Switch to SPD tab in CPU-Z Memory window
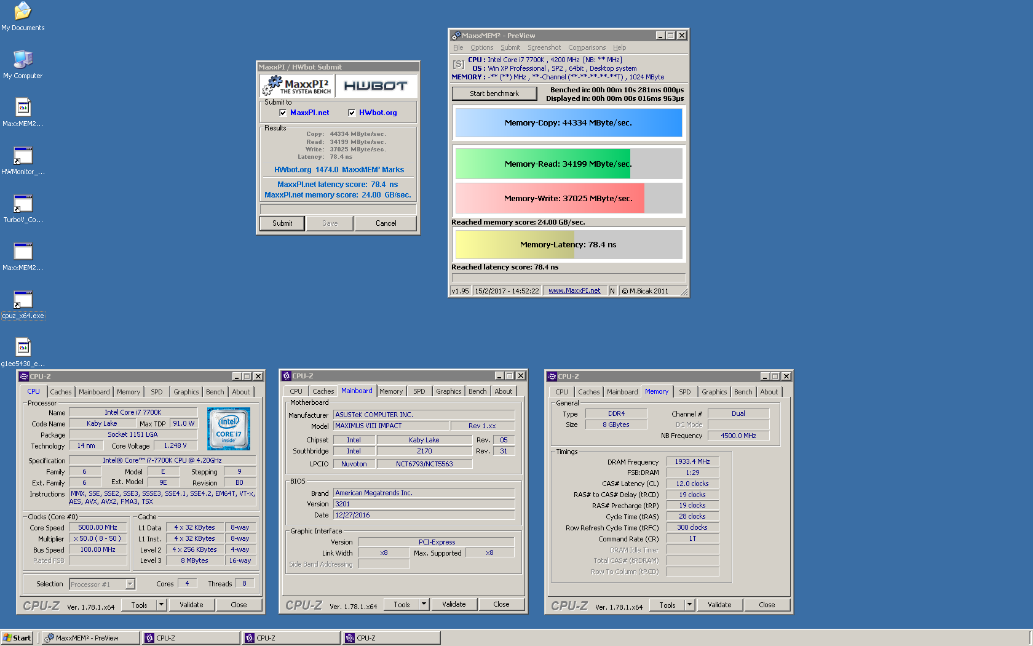The image size is (1033, 646). (x=685, y=392)
